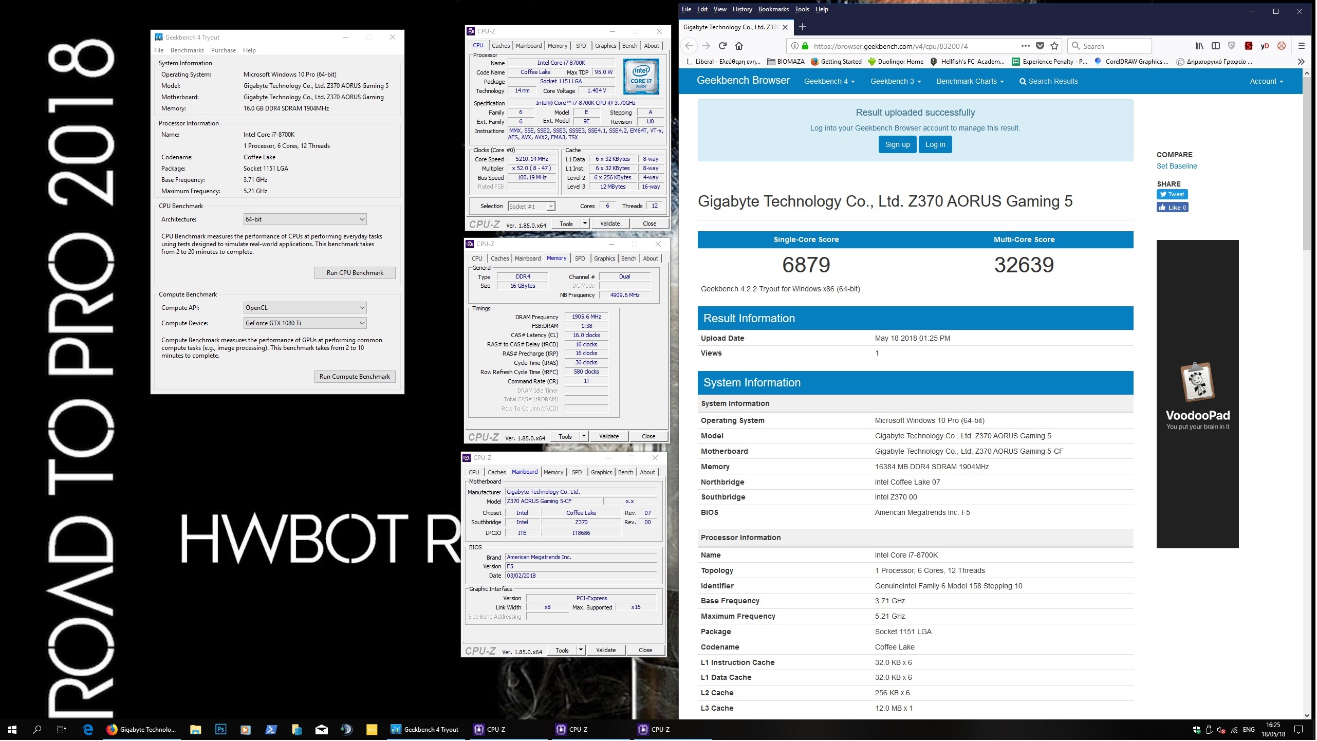Switch to Caches tab in top CPU-Z
This screenshot has width=1317, height=741.
(x=502, y=46)
